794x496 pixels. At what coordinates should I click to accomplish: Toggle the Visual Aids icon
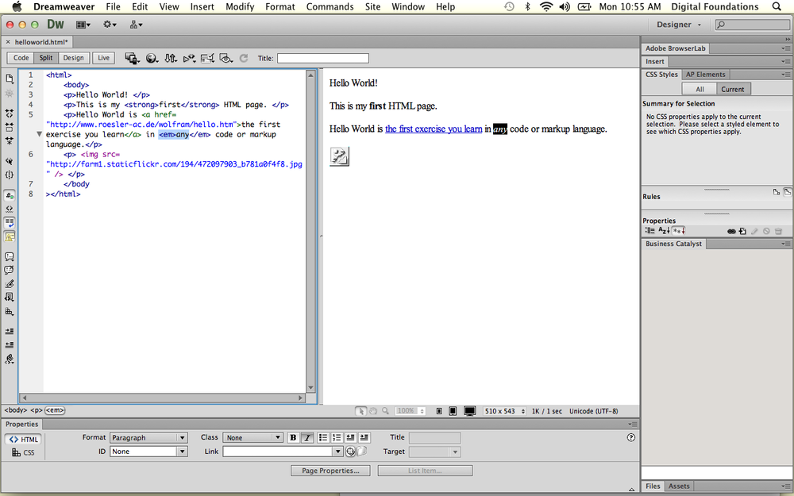[226, 57]
